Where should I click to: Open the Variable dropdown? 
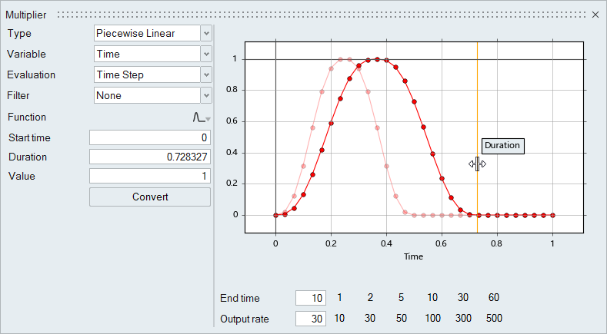(x=205, y=54)
